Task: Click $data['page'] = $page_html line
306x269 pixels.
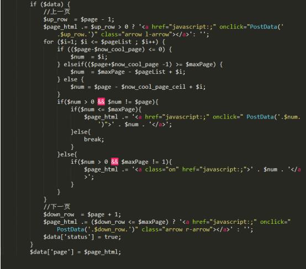Action: pos(75,252)
